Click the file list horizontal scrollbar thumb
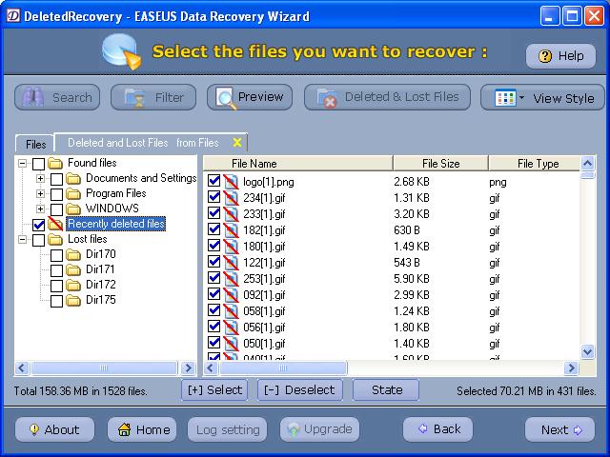The height and width of the screenshot is (457, 610). coord(283,368)
